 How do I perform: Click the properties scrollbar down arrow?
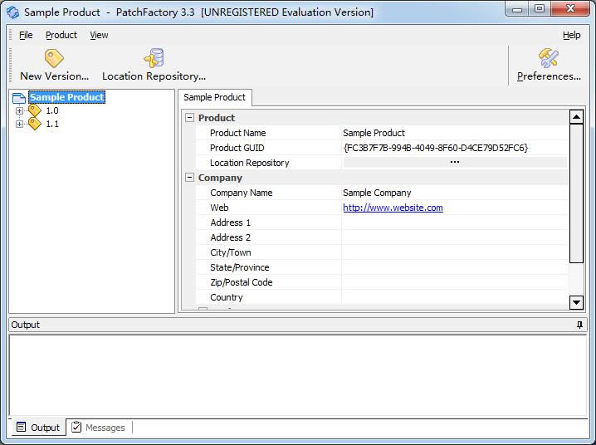tap(576, 302)
